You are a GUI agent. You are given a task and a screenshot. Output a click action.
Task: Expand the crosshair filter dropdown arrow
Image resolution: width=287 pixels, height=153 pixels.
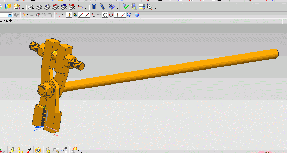[28, 15]
